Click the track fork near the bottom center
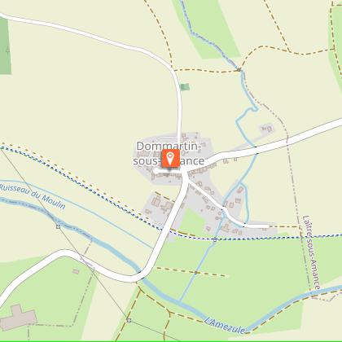 point(170,313)
